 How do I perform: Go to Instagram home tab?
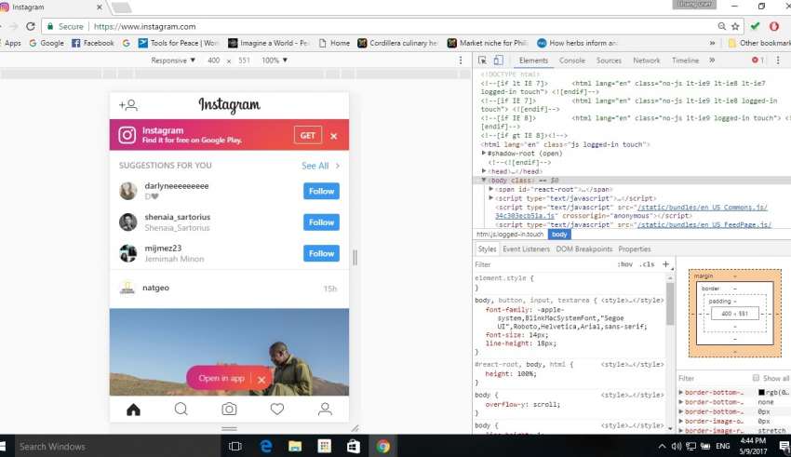pyautogui.click(x=133, y=410)
